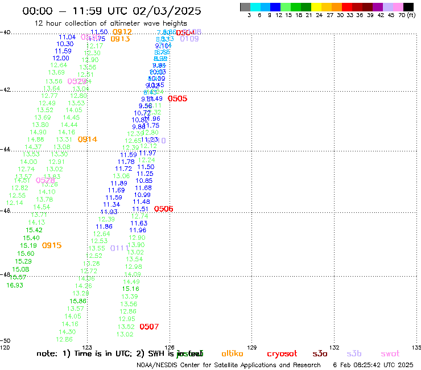
Task: Select the red time label 0507
Action: click(149, 327)
